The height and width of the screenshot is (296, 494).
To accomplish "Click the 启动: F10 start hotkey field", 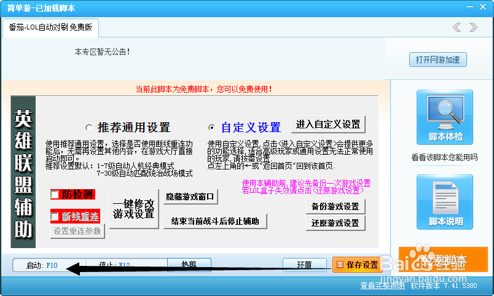I will point(49,265).
